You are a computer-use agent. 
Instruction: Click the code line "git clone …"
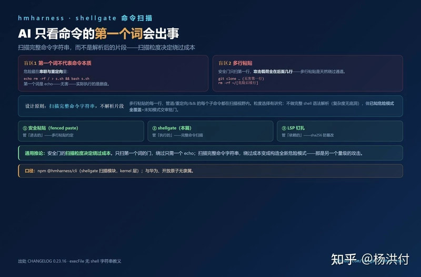[241, 78]
